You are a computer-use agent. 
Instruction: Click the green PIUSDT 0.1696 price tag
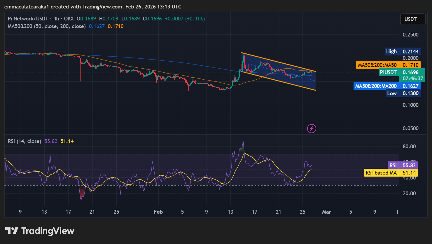pyautogui.click(x=402, y=72)
